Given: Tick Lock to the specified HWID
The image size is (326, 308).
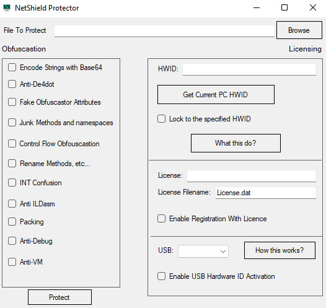Looking at the screenshot, I should pyautogui.click(x=161, y=119).
